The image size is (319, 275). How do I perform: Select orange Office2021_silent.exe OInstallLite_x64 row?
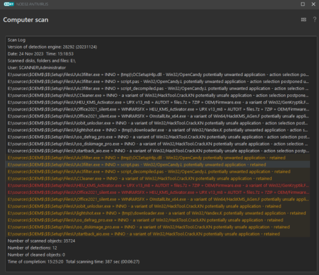(x=158, y=199)
